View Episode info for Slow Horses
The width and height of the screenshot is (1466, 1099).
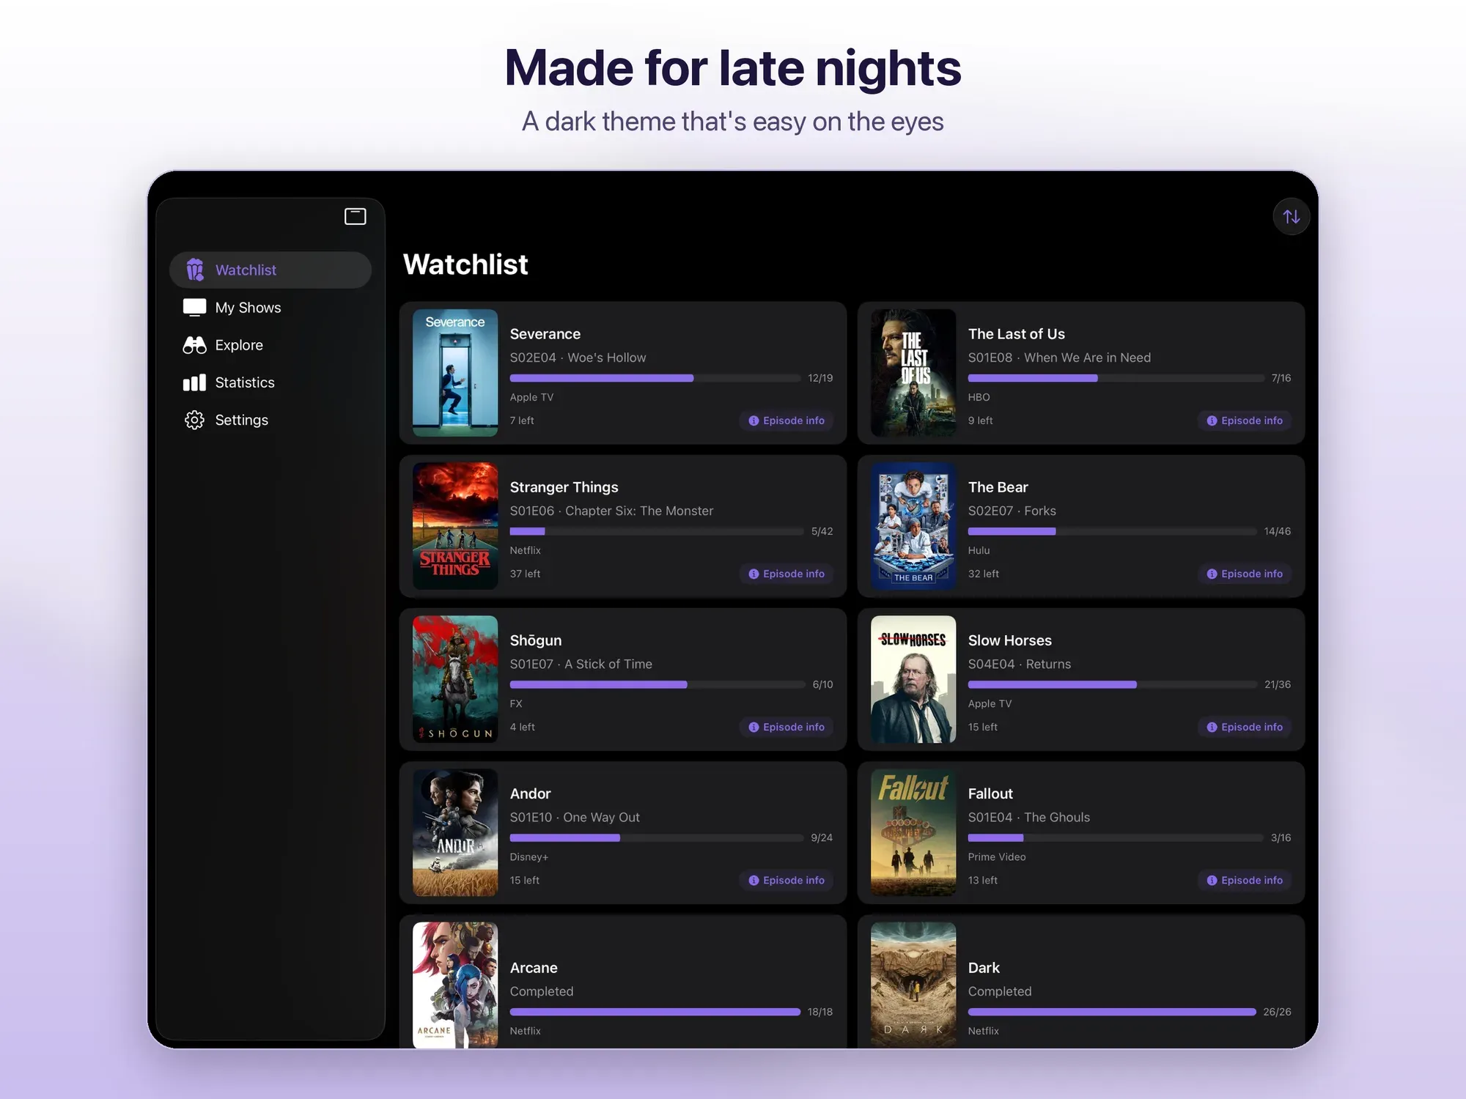click(1244, 727)
